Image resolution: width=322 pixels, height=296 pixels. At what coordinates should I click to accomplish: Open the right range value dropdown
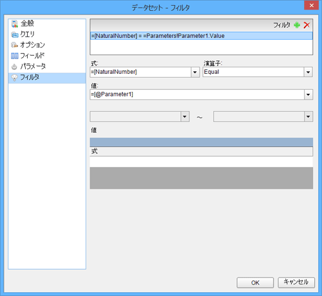(308, 117)
